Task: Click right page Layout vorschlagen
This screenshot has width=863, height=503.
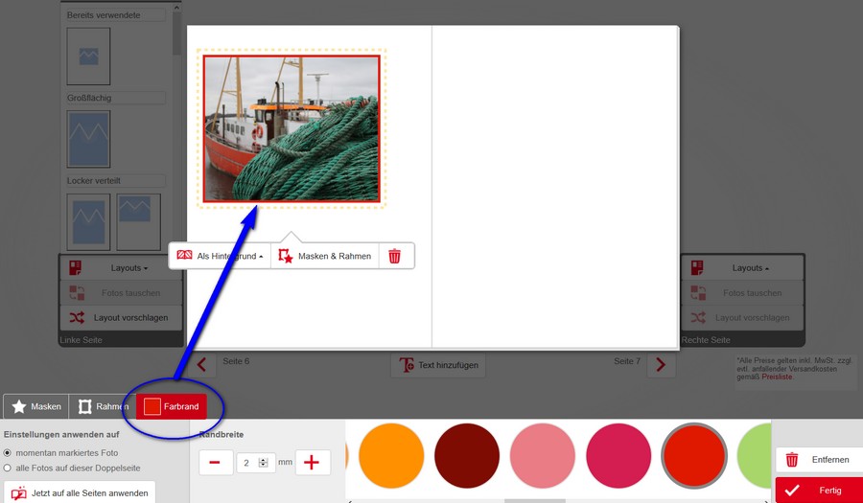Action: click(x=742, y=318)
